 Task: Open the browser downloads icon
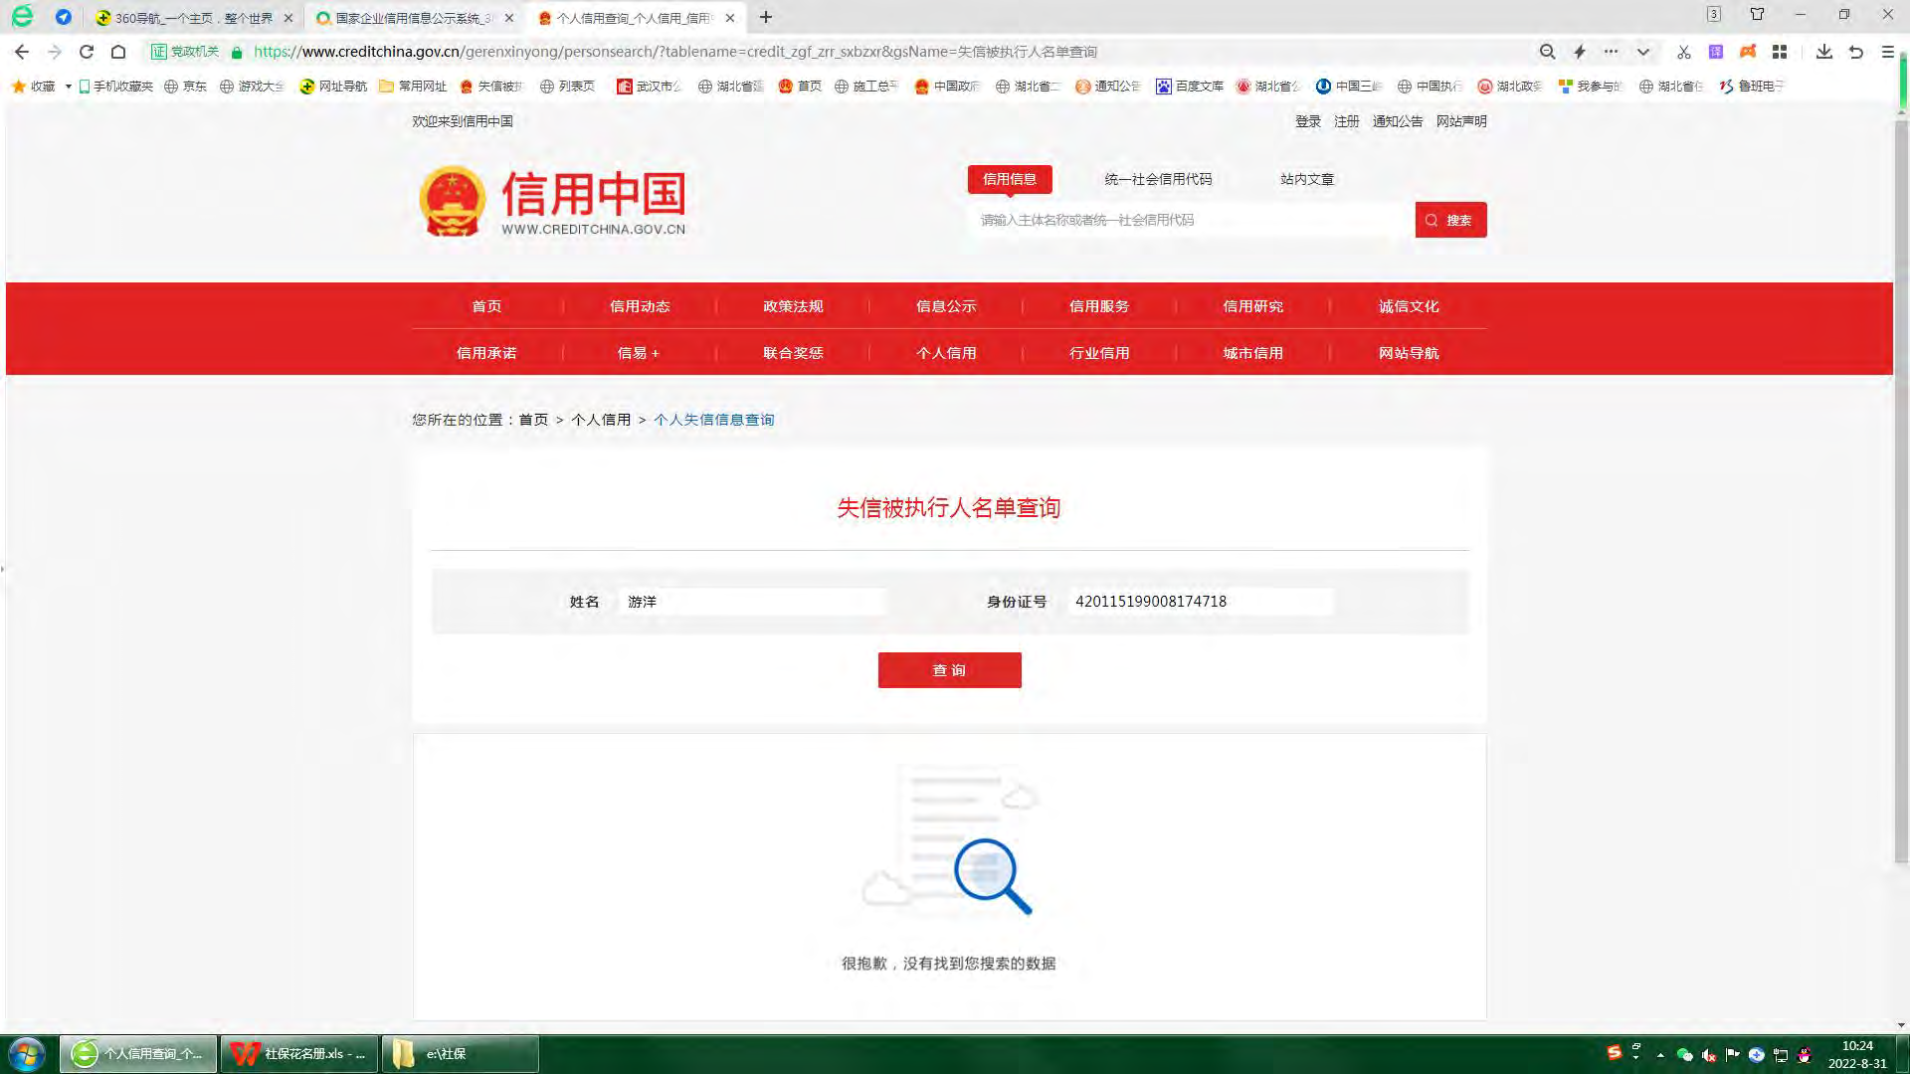coord(1823,52)
